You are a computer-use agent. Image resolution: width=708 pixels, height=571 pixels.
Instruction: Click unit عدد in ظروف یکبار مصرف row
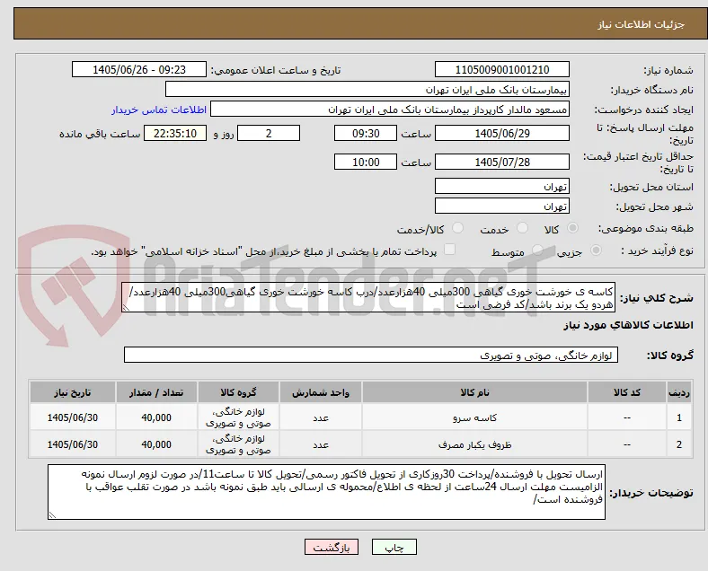(x=320, y=444)
